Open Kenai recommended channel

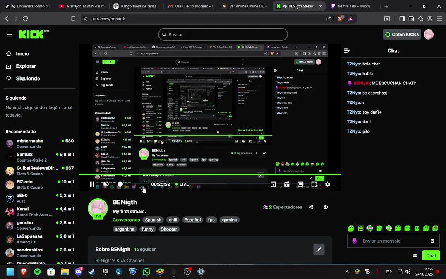coord(39,212)
